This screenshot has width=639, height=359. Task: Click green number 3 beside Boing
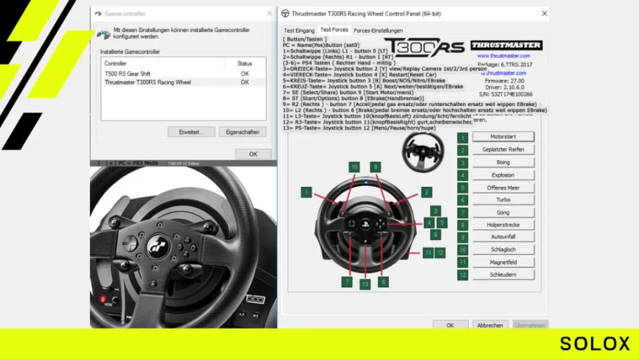[x=462, y=163]
